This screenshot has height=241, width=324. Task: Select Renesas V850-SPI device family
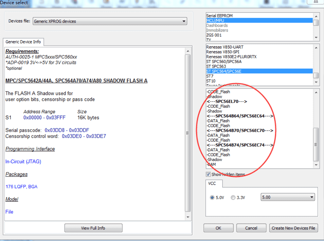click(259, 52)
